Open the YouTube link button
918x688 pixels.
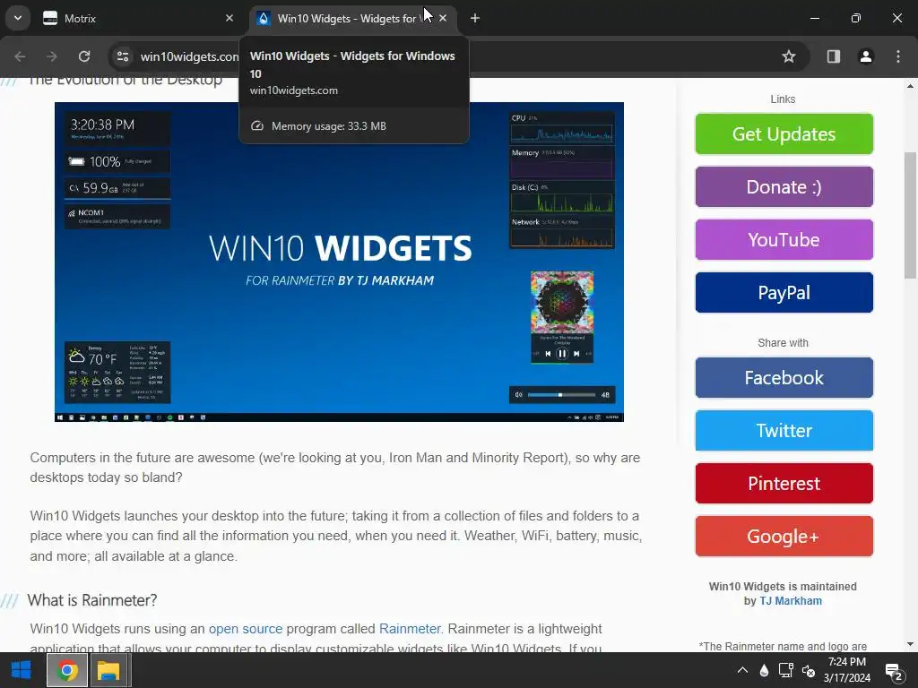click(x=784, y=240)
